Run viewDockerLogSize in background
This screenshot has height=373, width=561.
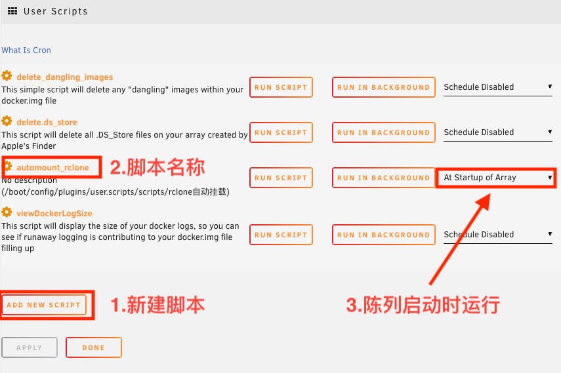tap(384, 235)
